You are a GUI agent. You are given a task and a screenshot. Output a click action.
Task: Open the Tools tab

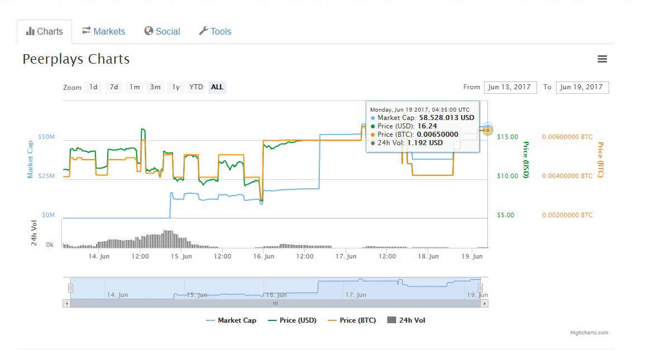pos(215,32)
